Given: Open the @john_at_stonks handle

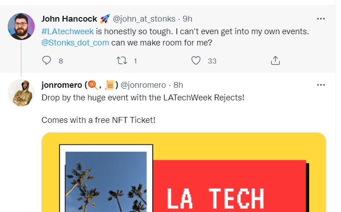Looking at the screenshot, I should (x=143, y=19).
